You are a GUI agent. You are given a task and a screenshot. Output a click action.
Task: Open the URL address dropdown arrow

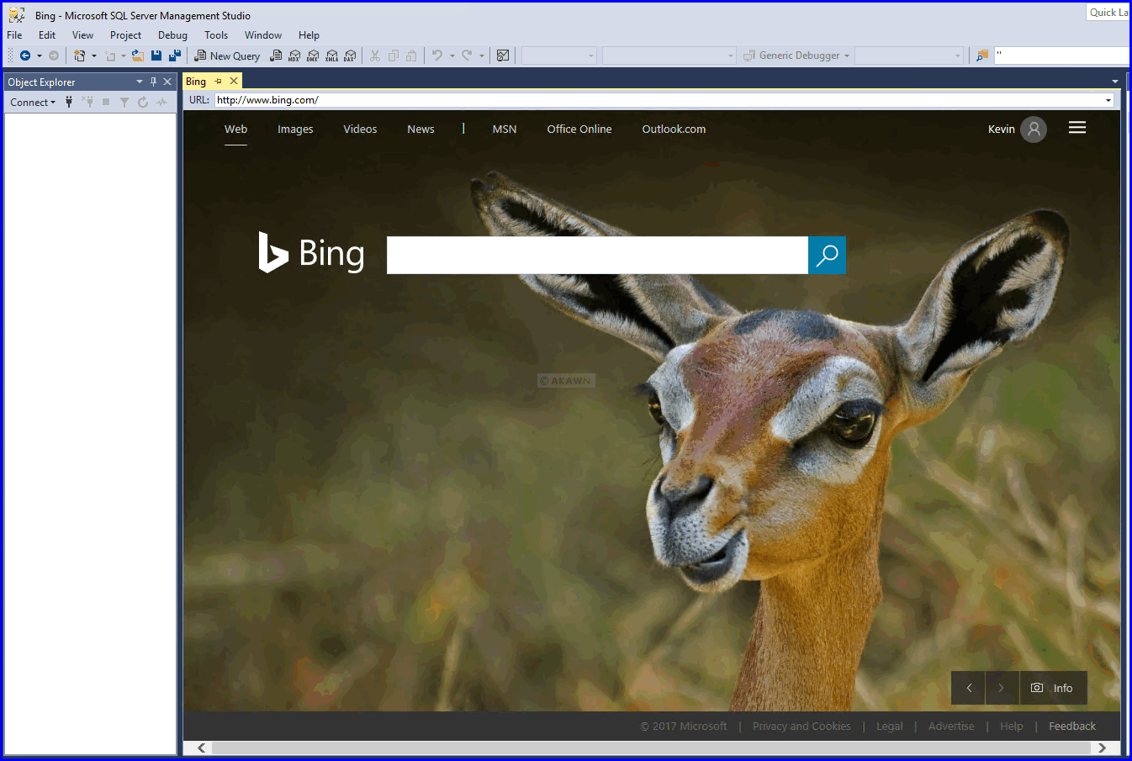[x=1108, y=100]
